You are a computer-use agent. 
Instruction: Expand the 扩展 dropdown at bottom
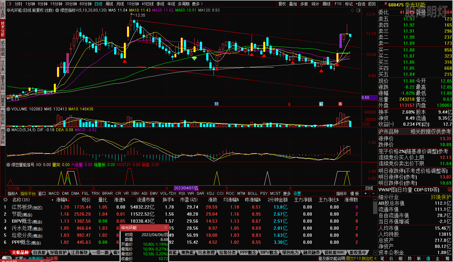coord(20,258)
